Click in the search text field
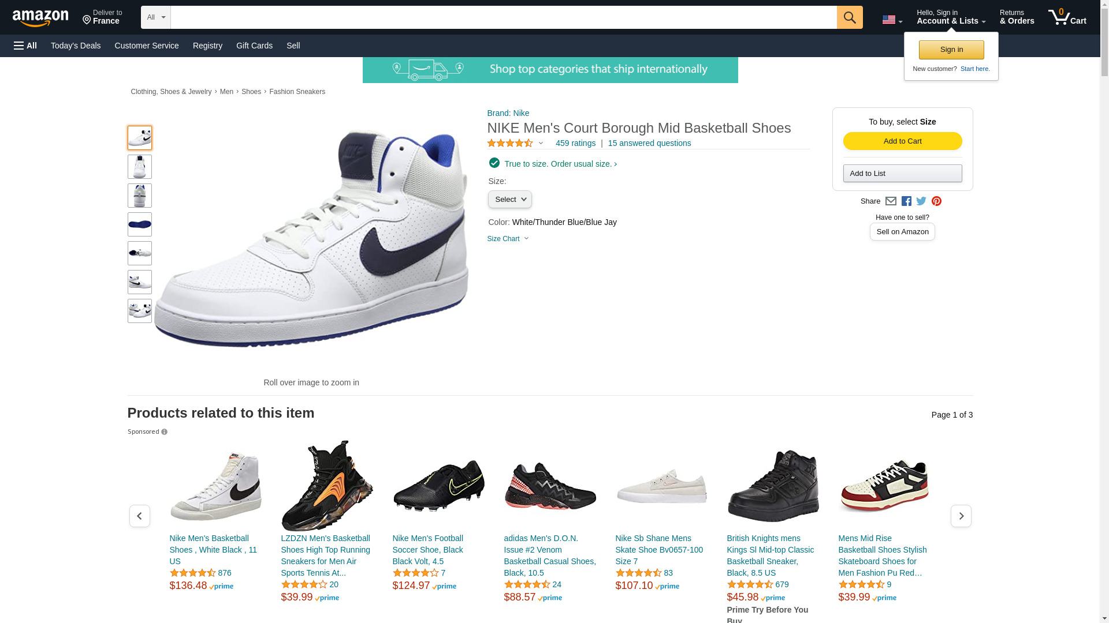 click(503, 17)
